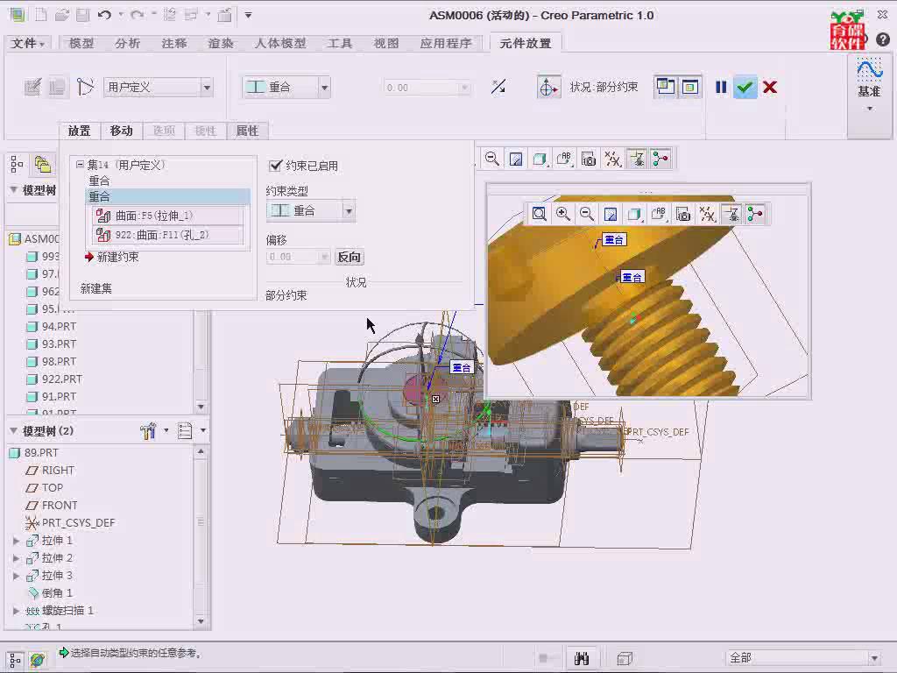Expand the 基准 datum dropdown

870,108
